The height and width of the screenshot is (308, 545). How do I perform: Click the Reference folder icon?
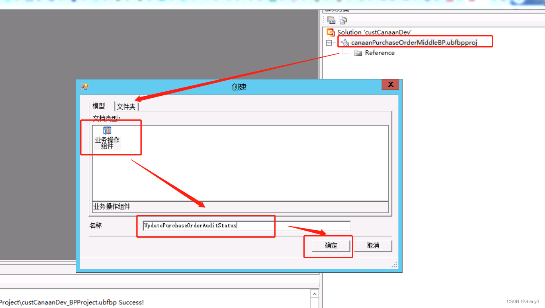(358, 53)
